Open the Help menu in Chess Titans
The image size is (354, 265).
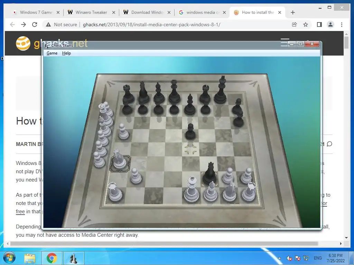coord(66,53)
